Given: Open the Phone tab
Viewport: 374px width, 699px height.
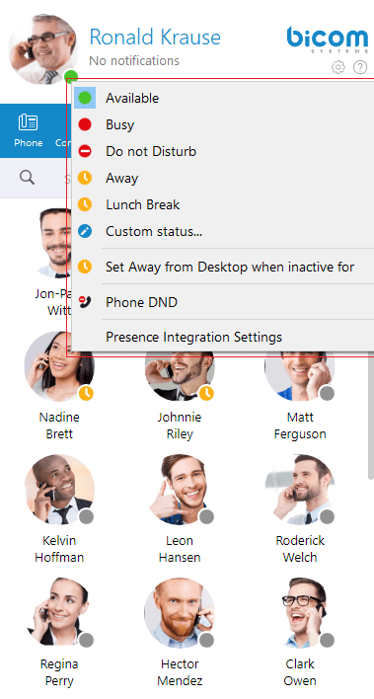Looking at the screenshot, I should point(28,130).
